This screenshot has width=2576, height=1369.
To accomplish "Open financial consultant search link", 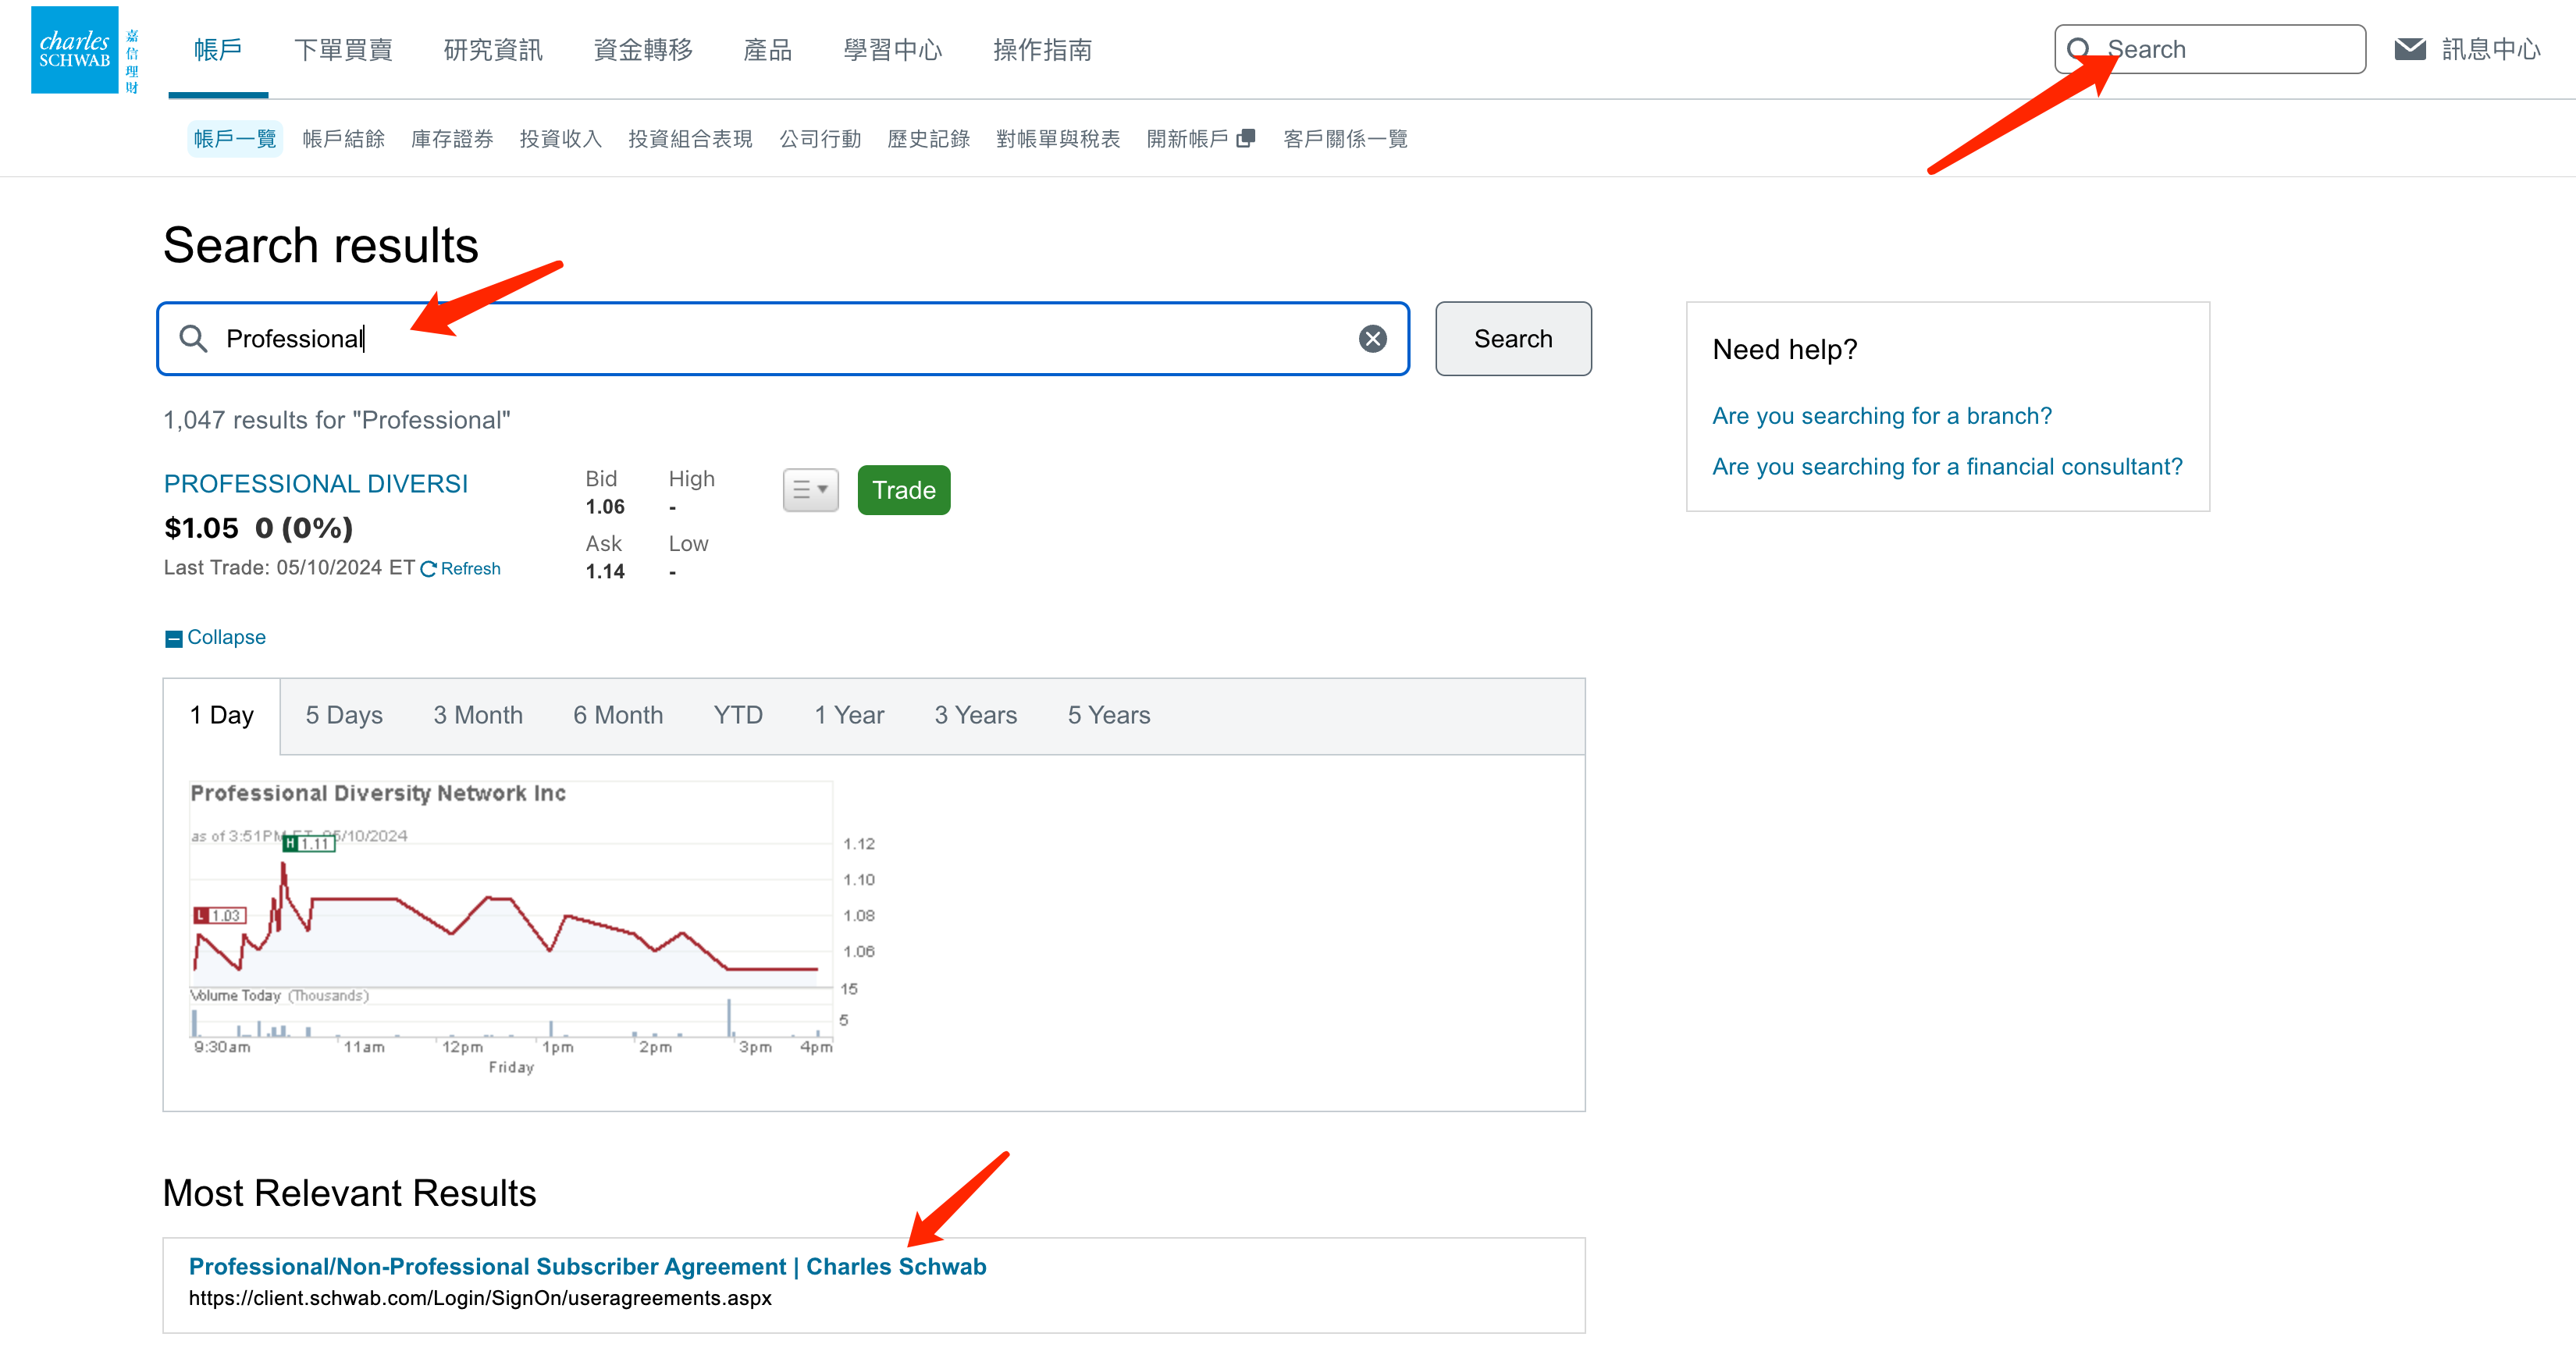I will coord(1947,467).
